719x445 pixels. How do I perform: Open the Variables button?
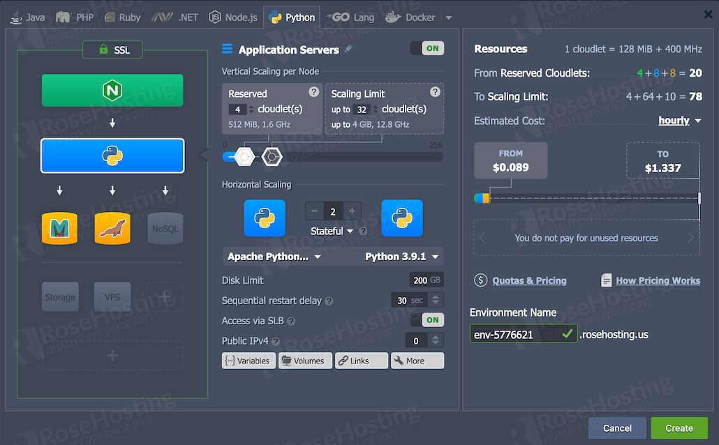tap(249, 361)
